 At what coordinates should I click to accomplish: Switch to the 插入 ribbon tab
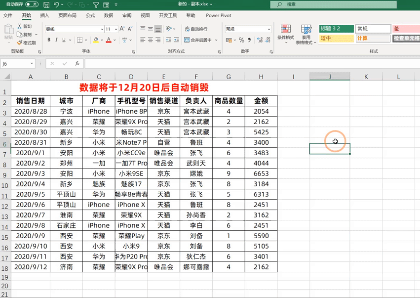[x=44, y=15]
